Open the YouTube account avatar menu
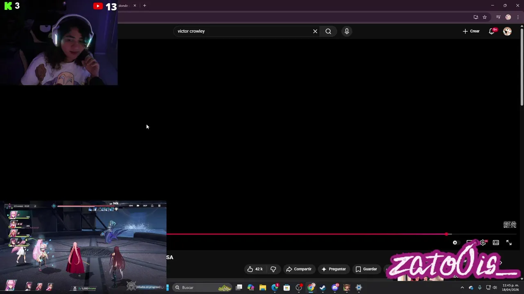This screenshot has width=524, height=294. click(507, 31)
